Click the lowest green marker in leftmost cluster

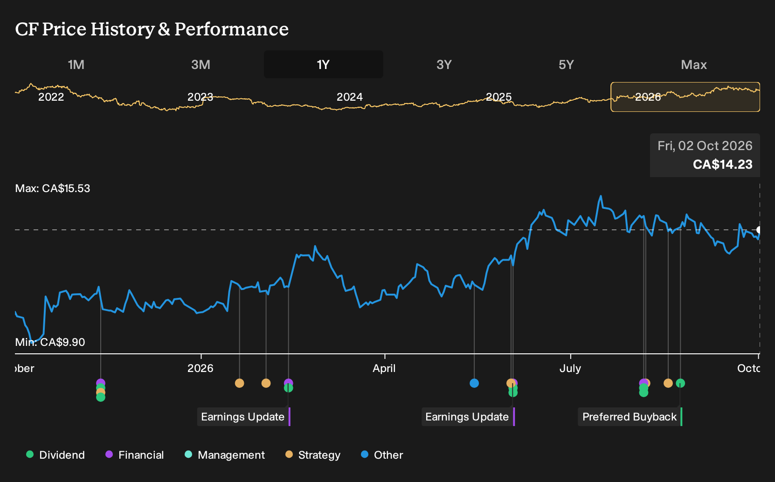[101, 397]
